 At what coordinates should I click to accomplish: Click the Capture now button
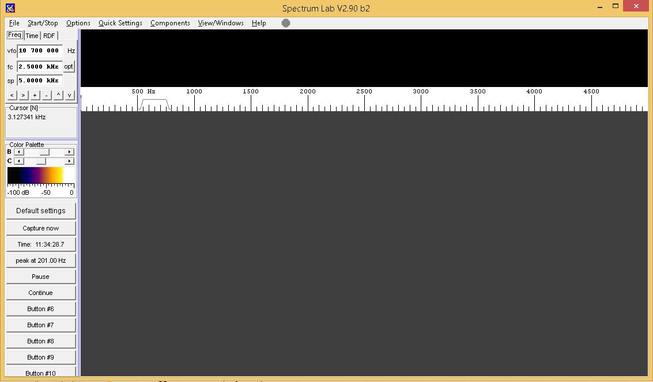40,228
